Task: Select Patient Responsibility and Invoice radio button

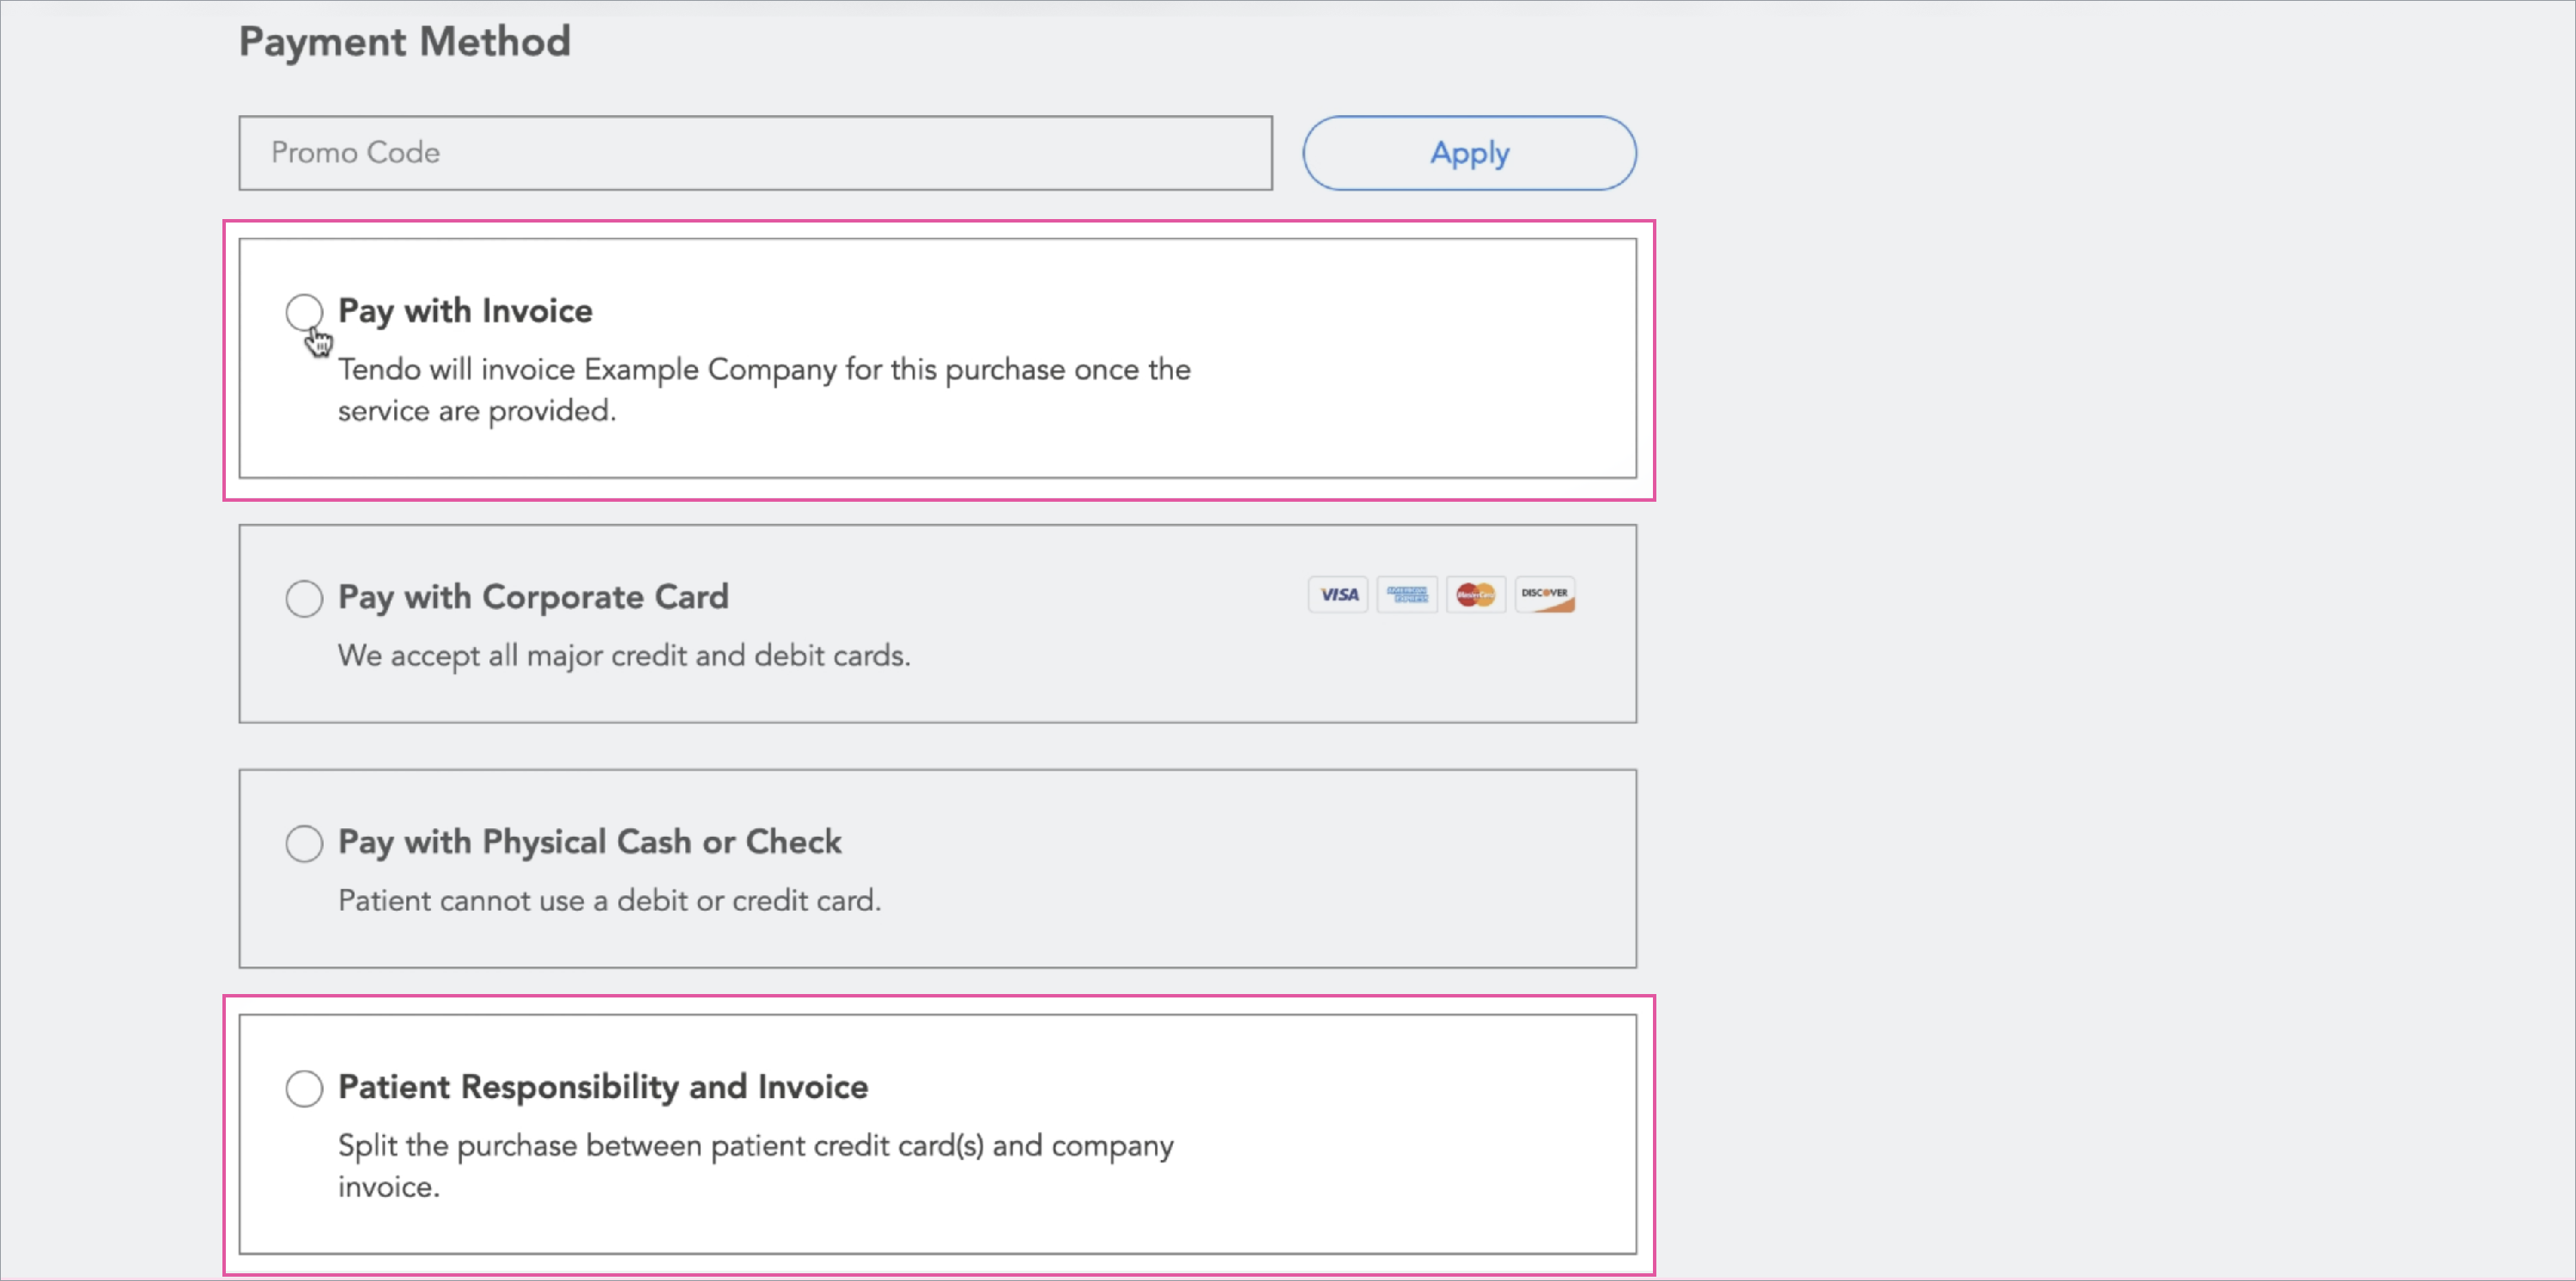Action: 304,1088
